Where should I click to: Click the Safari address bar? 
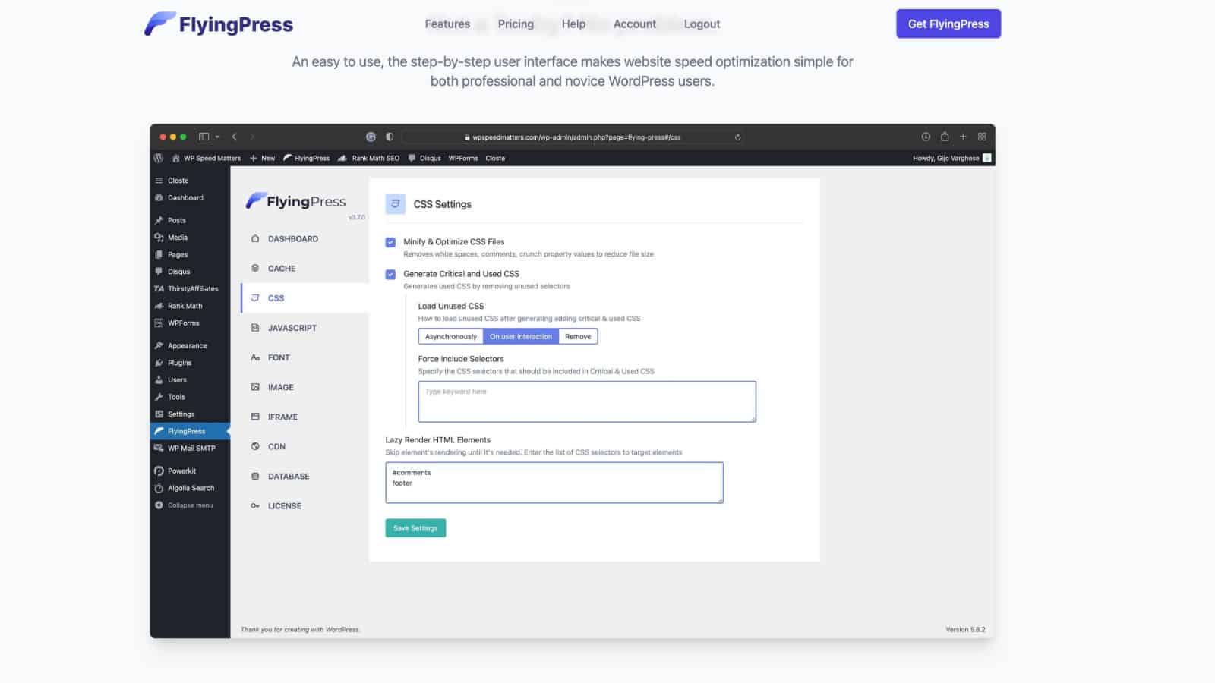click(573, 137)
